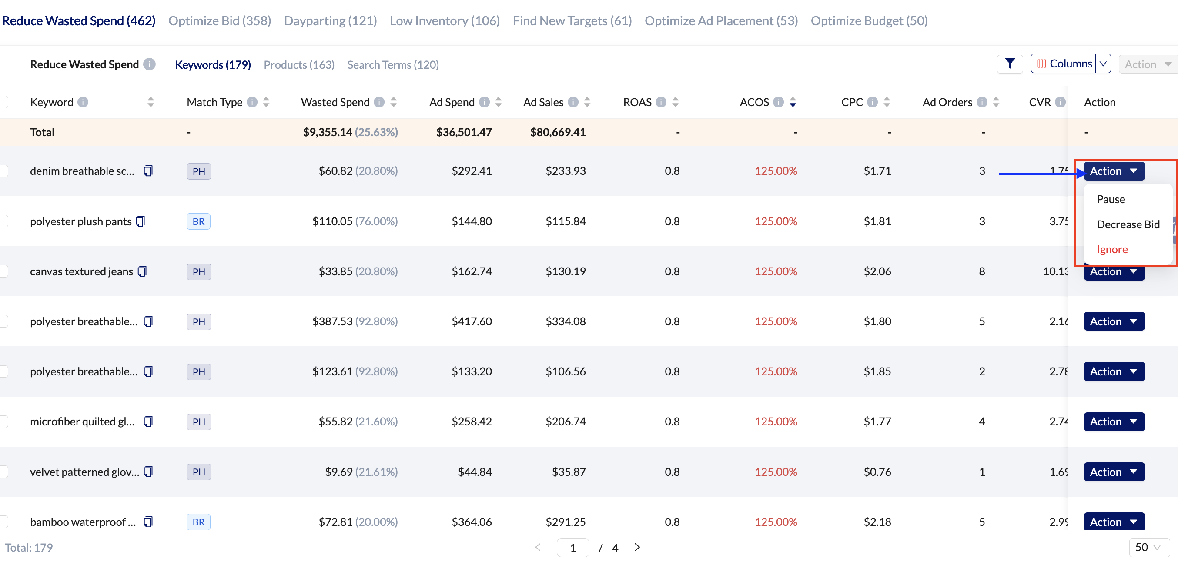The image size is (1178, 562).
Task: Copy the 'polyester plush pants' keyword
Action: [x=141, y=221]
